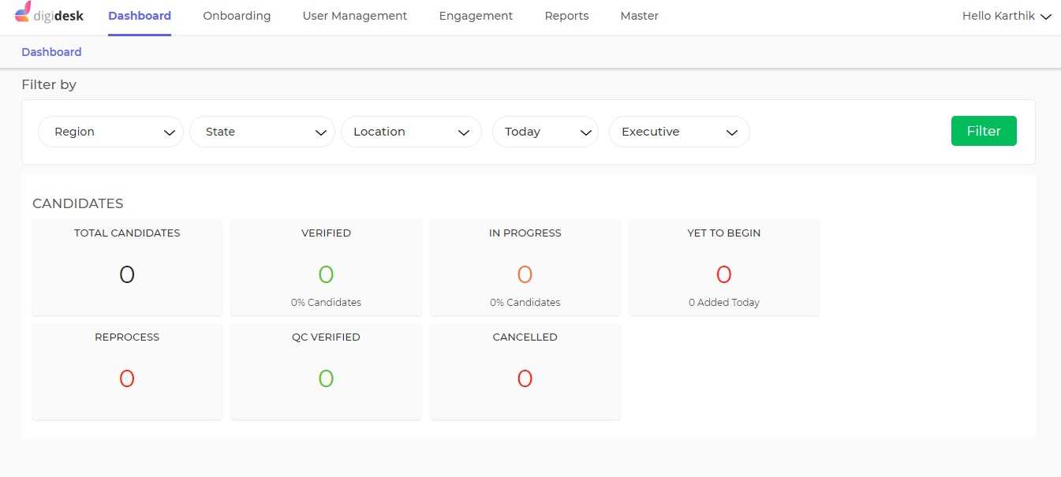Viewport: 1061px width, 477px height.
Task: Open the Verified candidates card
Action: tap(326, 267)
